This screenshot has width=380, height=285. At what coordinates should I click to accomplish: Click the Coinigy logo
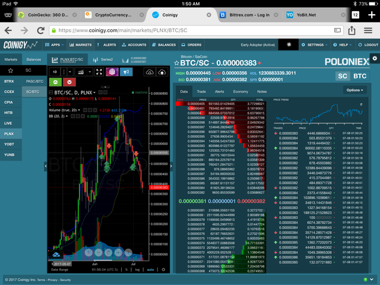tap(20, 45)
